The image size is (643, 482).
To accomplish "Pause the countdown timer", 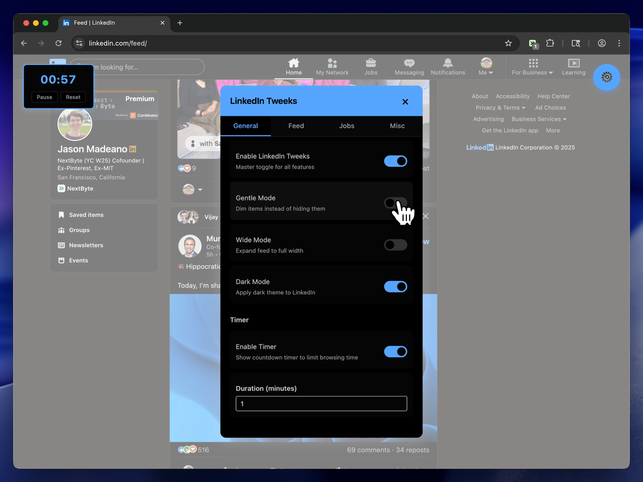I will [44, 97].
